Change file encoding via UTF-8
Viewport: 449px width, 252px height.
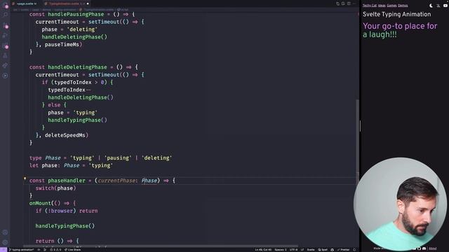tap(293, 250)
